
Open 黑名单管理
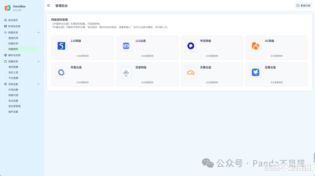[x=15, y=106]
